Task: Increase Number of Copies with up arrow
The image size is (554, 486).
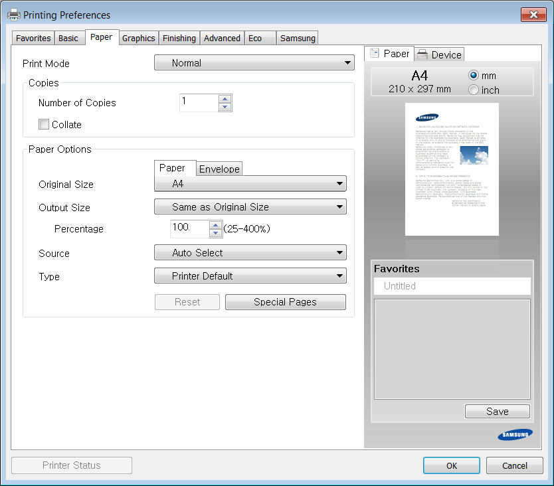Action: tap(225, 99)
